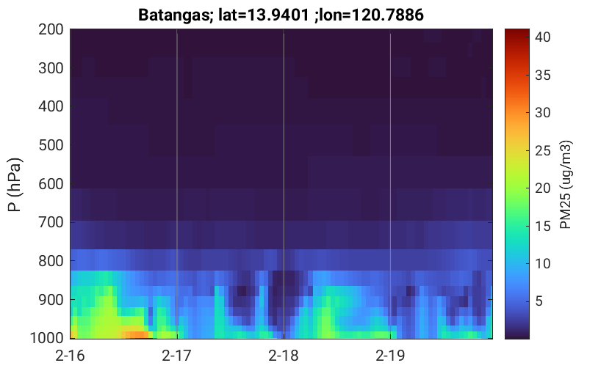Screen dimensions: 612x382
Task: Click the y-axis tick label '900'
Action: [51, 300]
